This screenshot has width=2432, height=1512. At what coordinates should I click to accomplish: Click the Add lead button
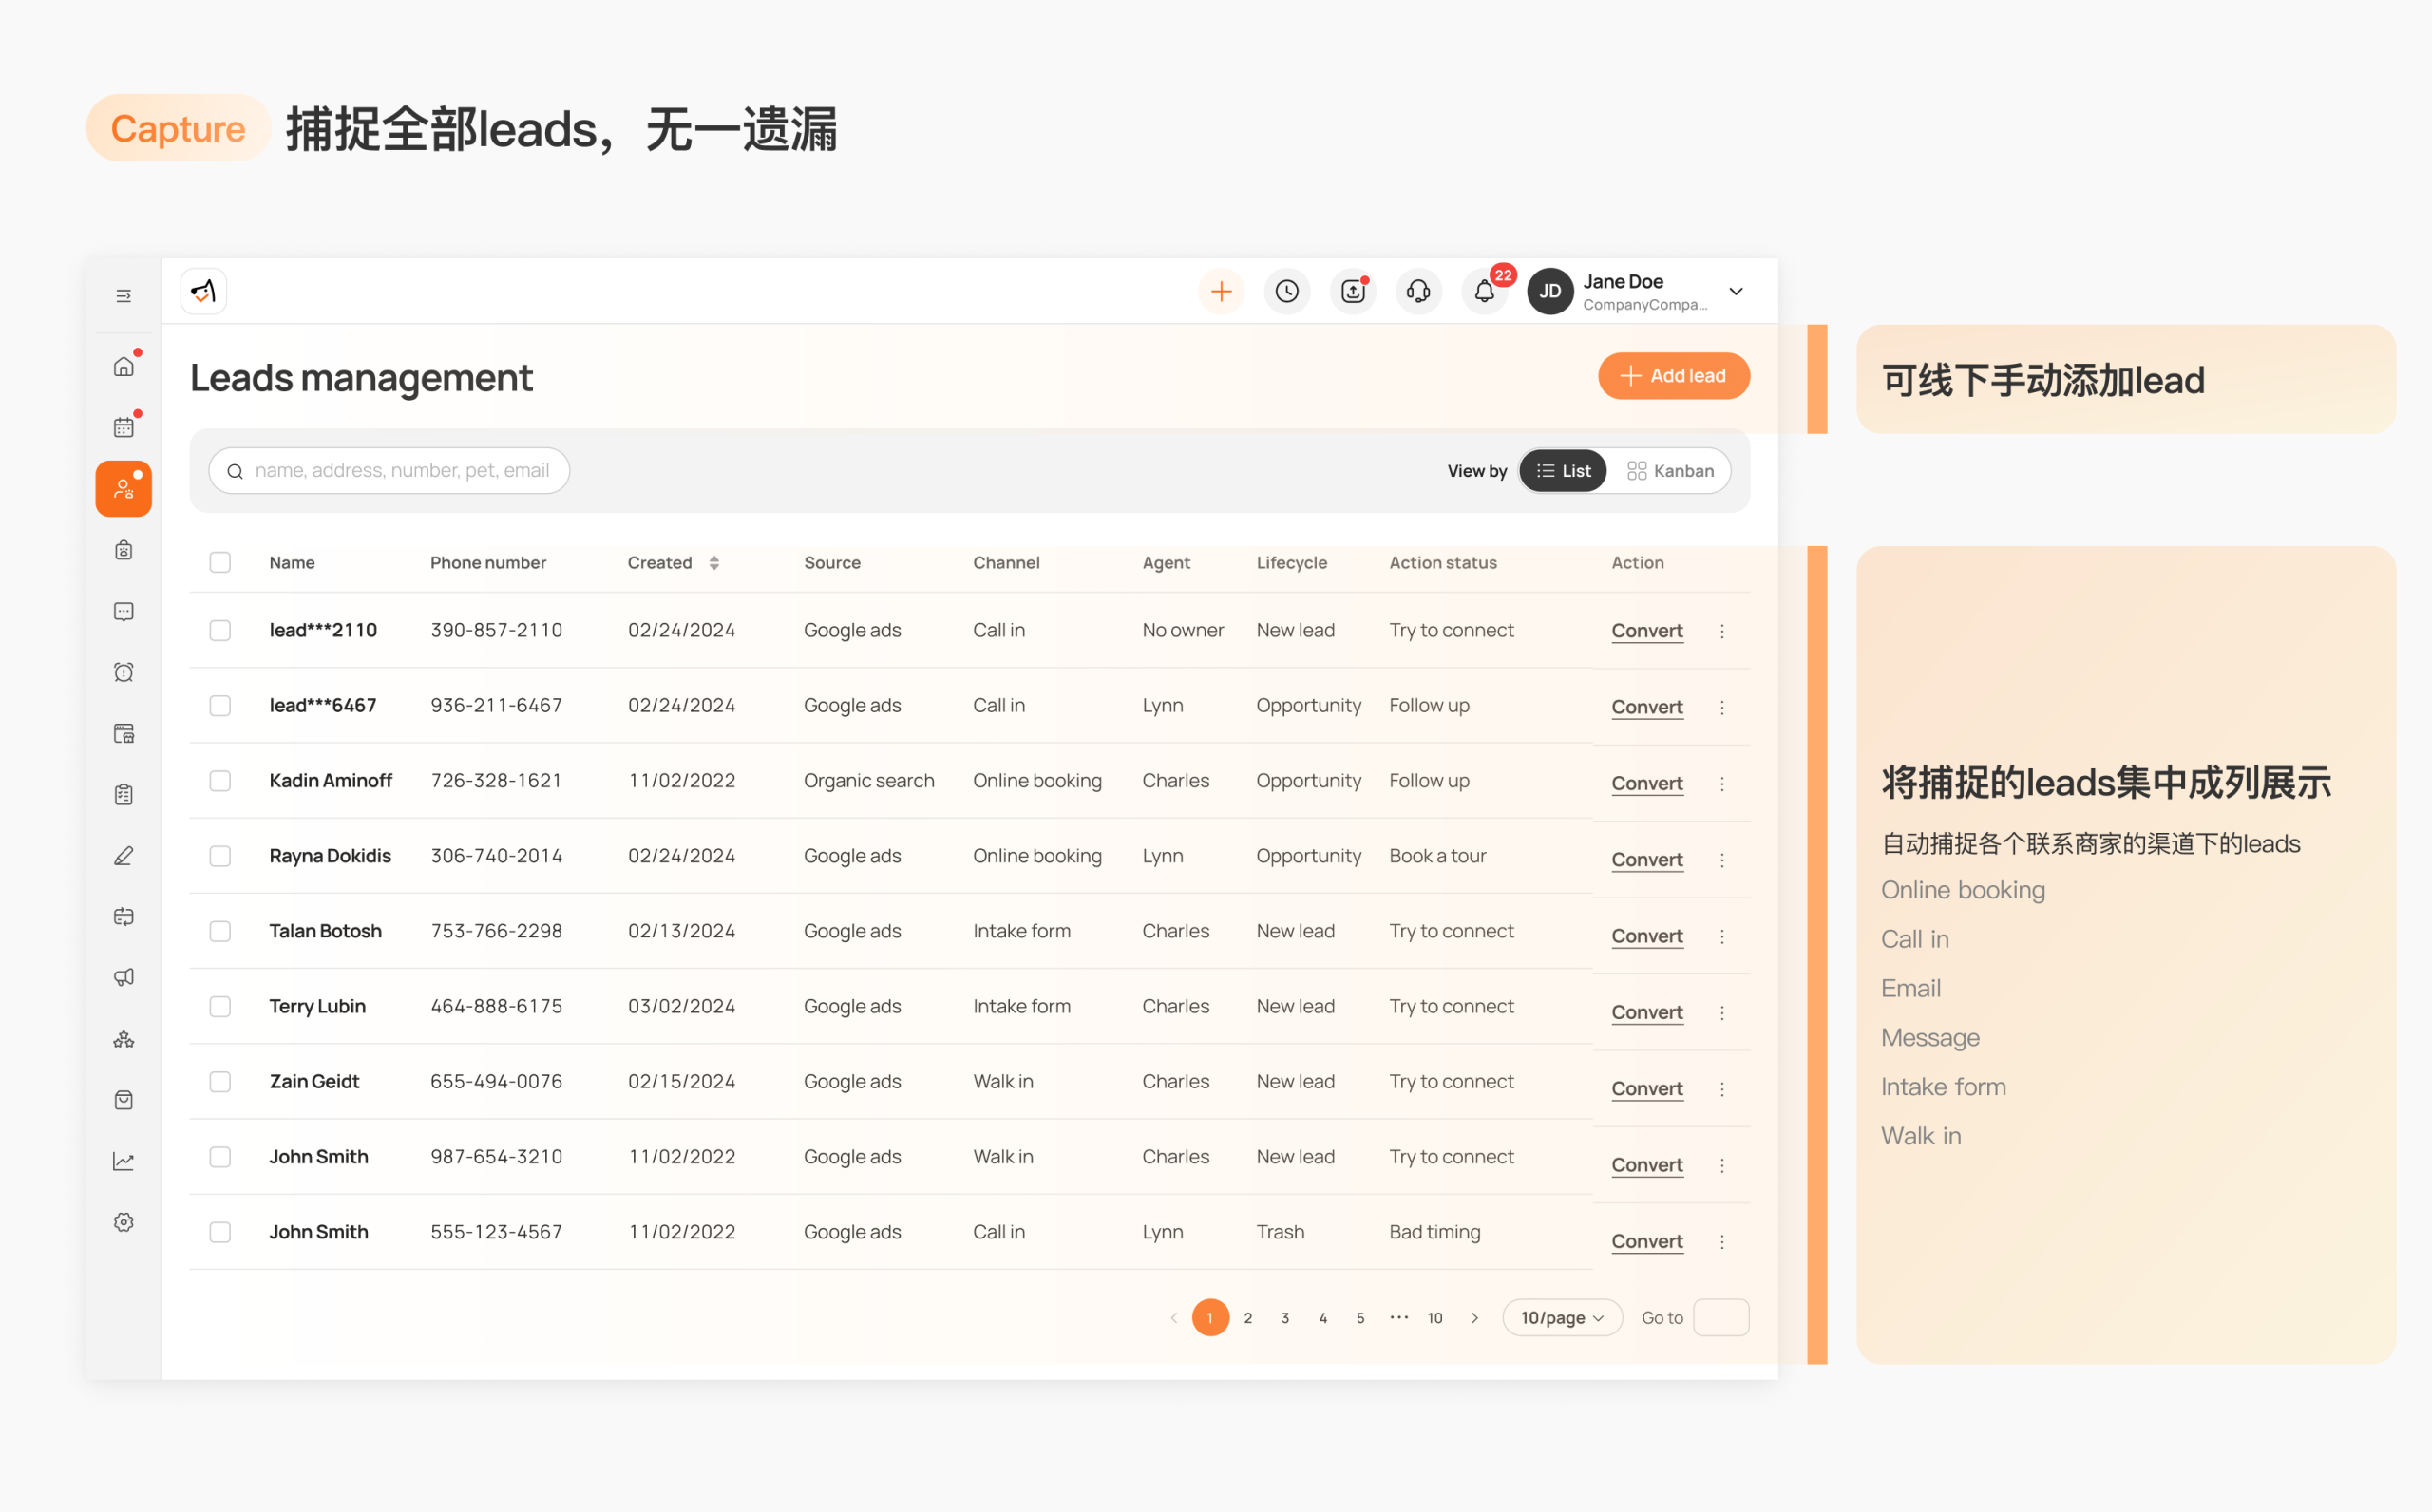coord(1674,376)
